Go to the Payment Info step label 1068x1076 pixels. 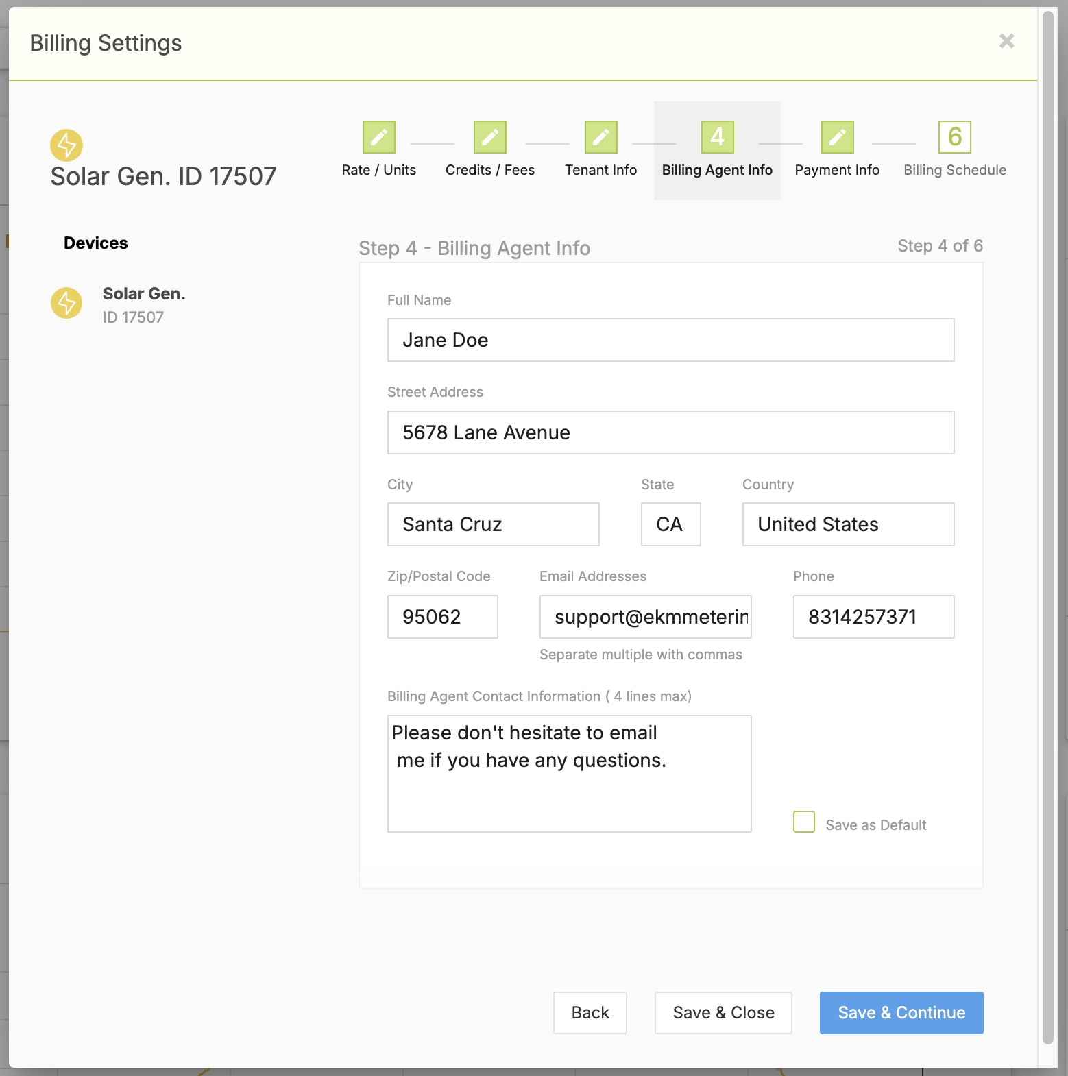837,170
